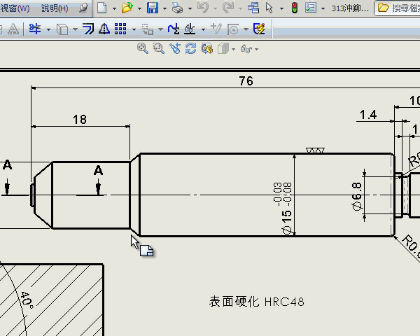The height and width of the screenshot is (336, 420).
Task: Click the blue nested-corner bracket icon
Action: 88,29
